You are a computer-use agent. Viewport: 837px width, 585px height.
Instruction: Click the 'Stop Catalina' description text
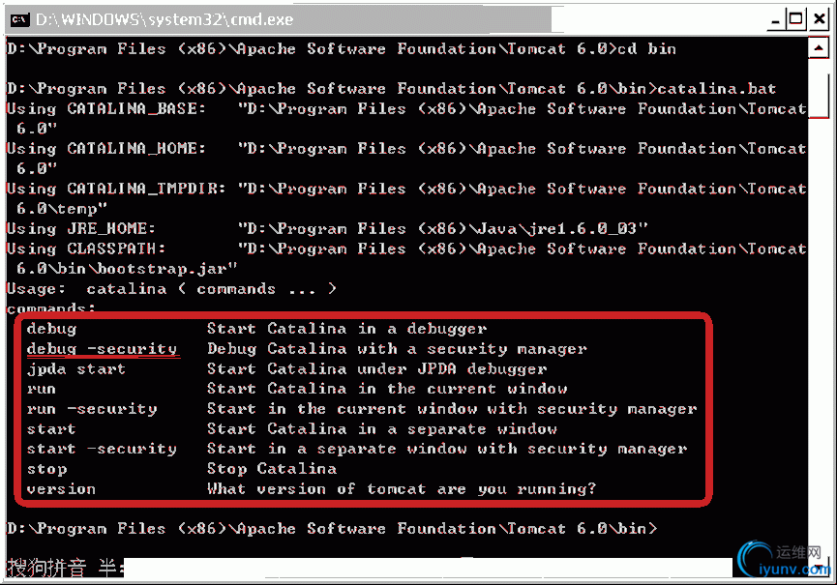pos(272,469)
